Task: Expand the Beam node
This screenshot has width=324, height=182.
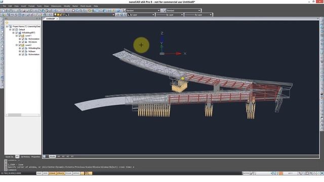Action: click(20, 51)
